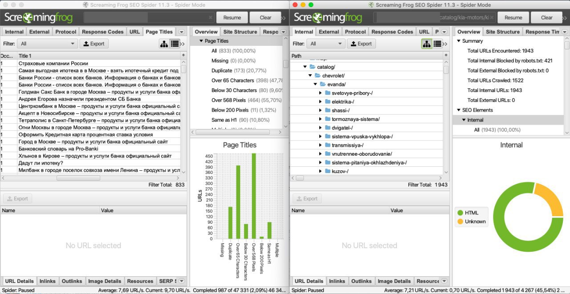Clear the kia-motors URL in right window
Screen dimensions: 570x294
tap(492, 17)
